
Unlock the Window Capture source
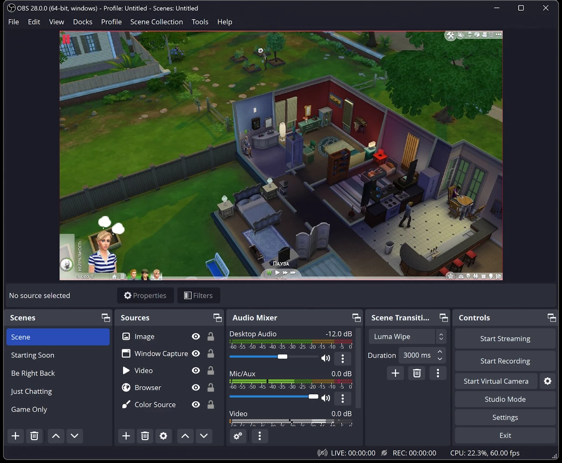(211, 353)
